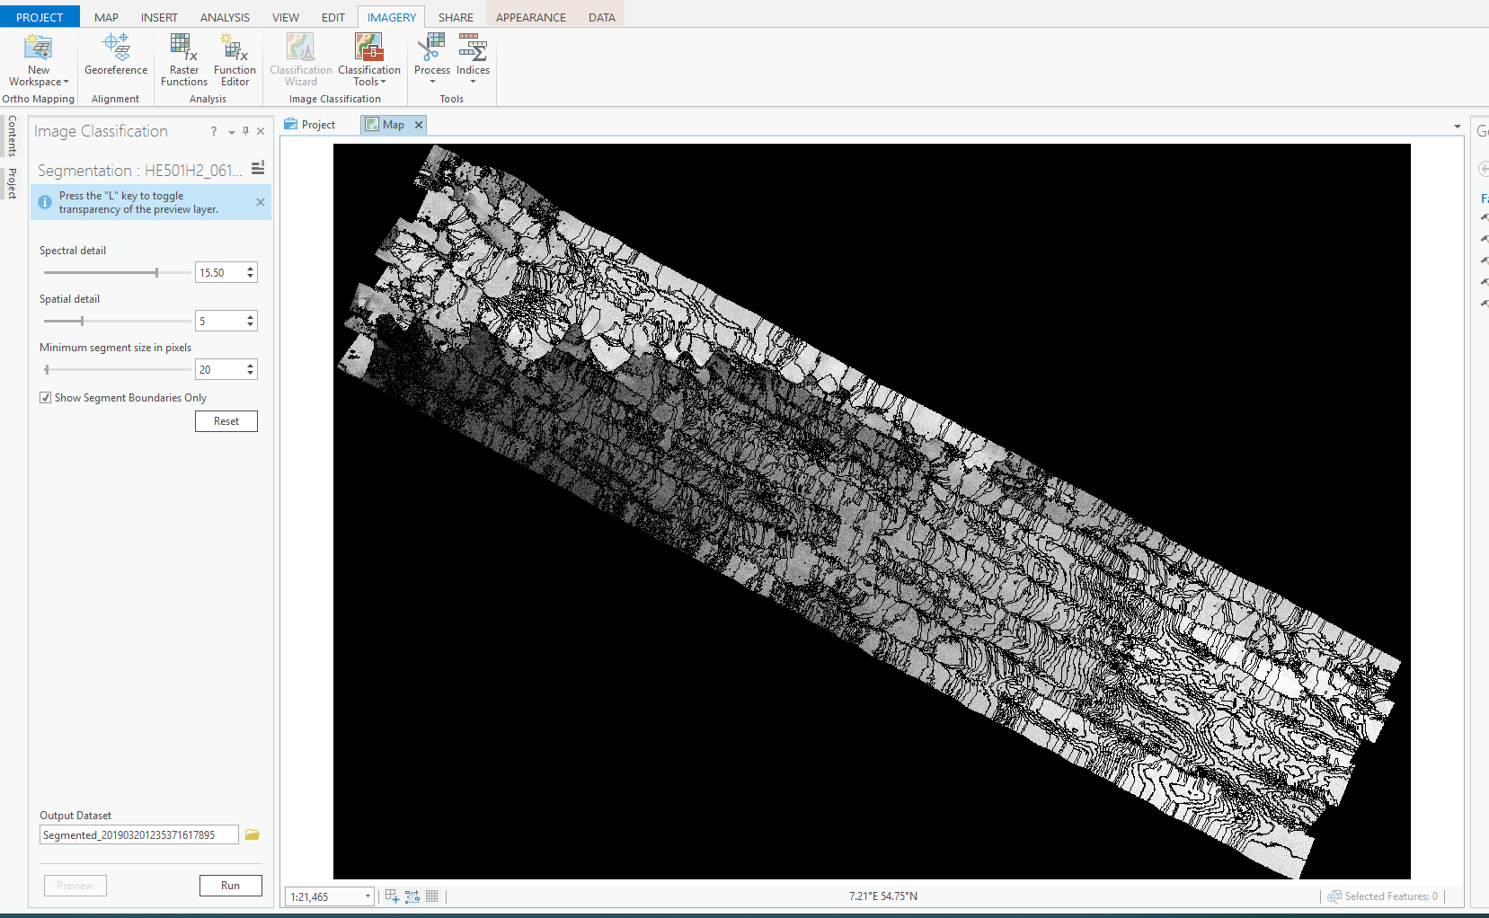This screenshot has height=918, width=1489.
Task: Switch to the APPEARANCE ribbon tab
Action: tap(531, 17)
